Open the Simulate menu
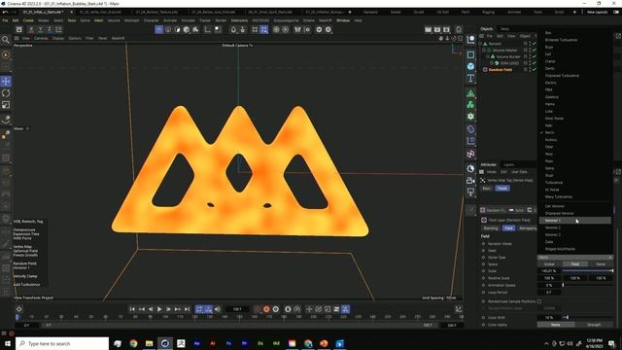 (188, 20)
